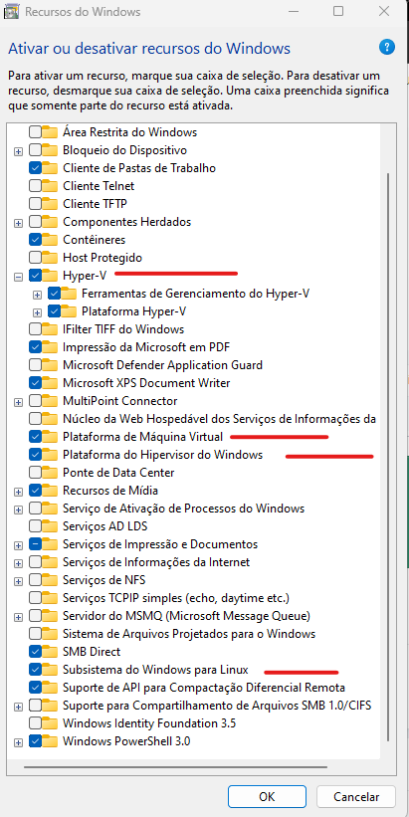This screenshot has height=817, width=409.
Task: Expand the Componentes Herdados node
Action: (19, 223)
